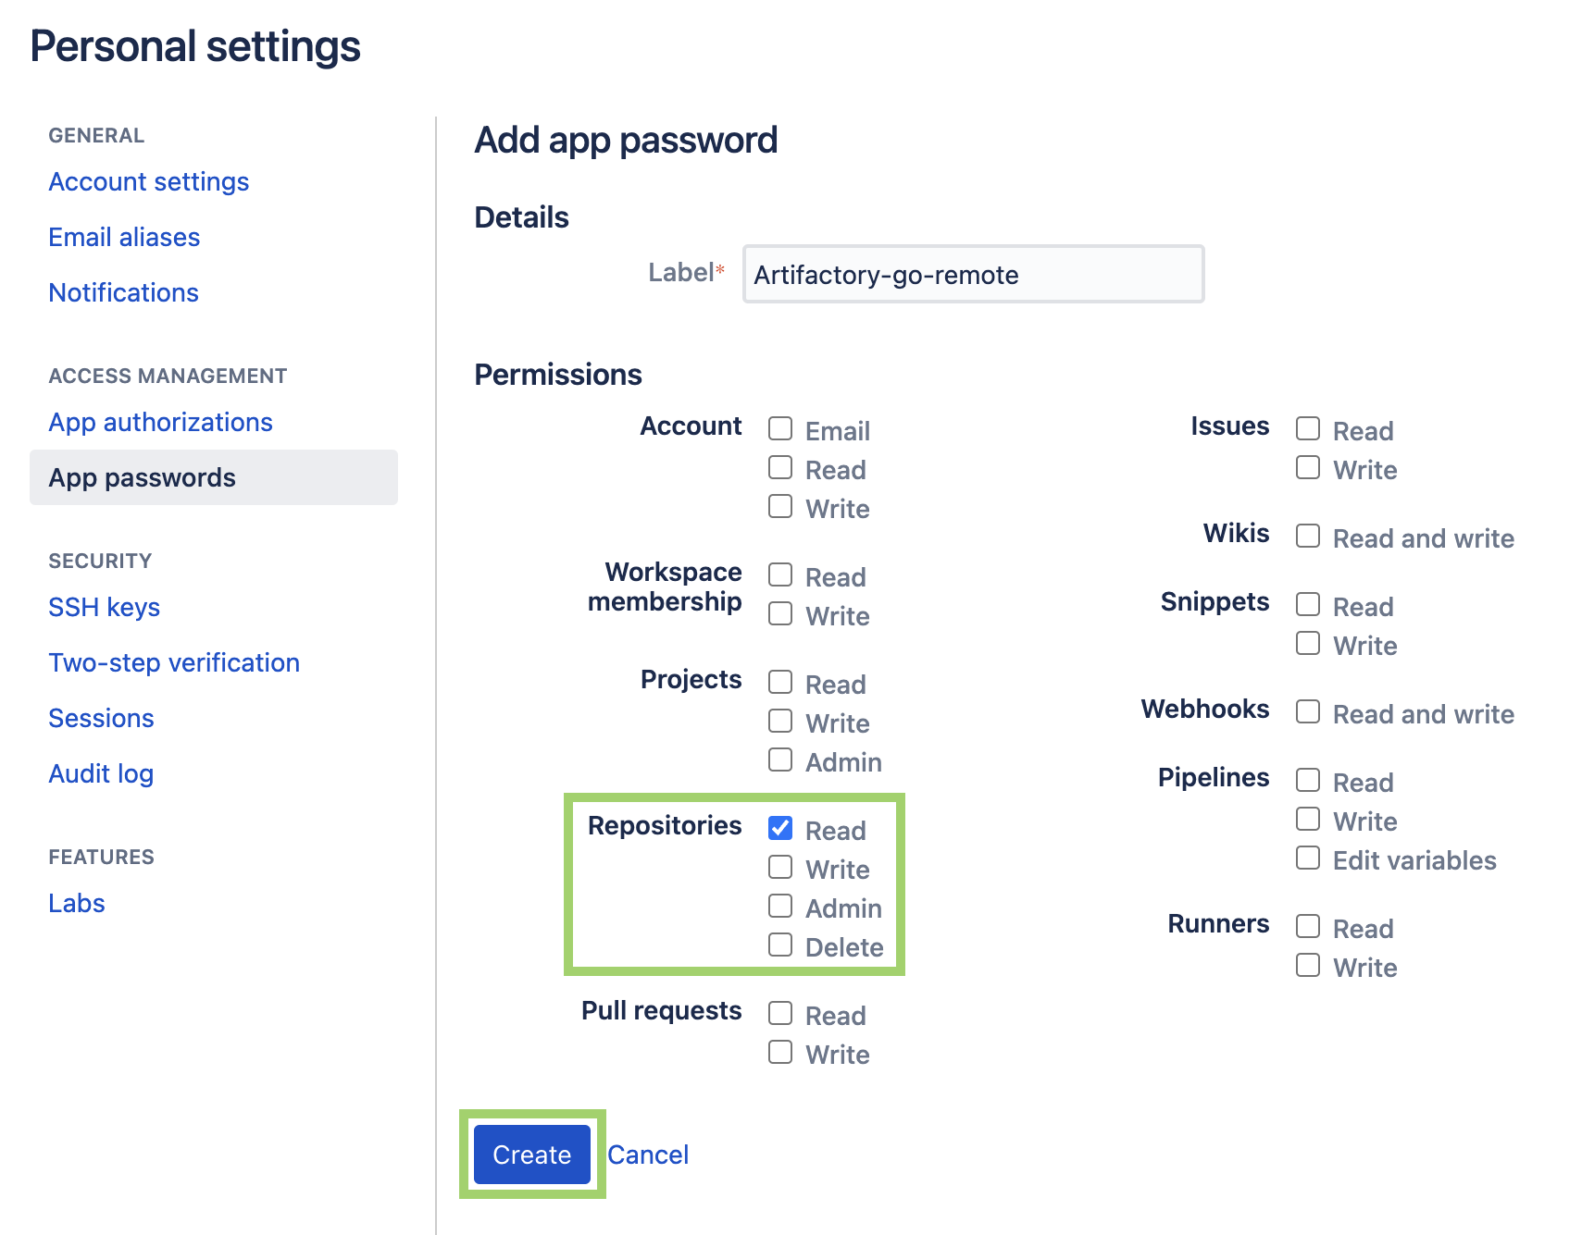Open the SSH keys page
Image resolution: width=1582 pixels, height=1235 pixels.
(x=104, y=607)
